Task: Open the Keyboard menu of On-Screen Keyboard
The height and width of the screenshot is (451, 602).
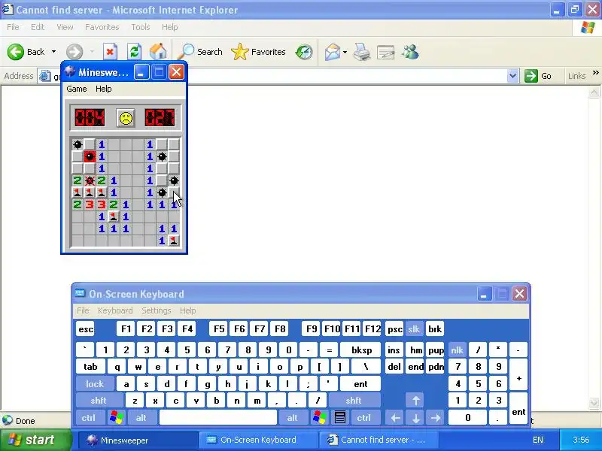Action: (115, 310)
